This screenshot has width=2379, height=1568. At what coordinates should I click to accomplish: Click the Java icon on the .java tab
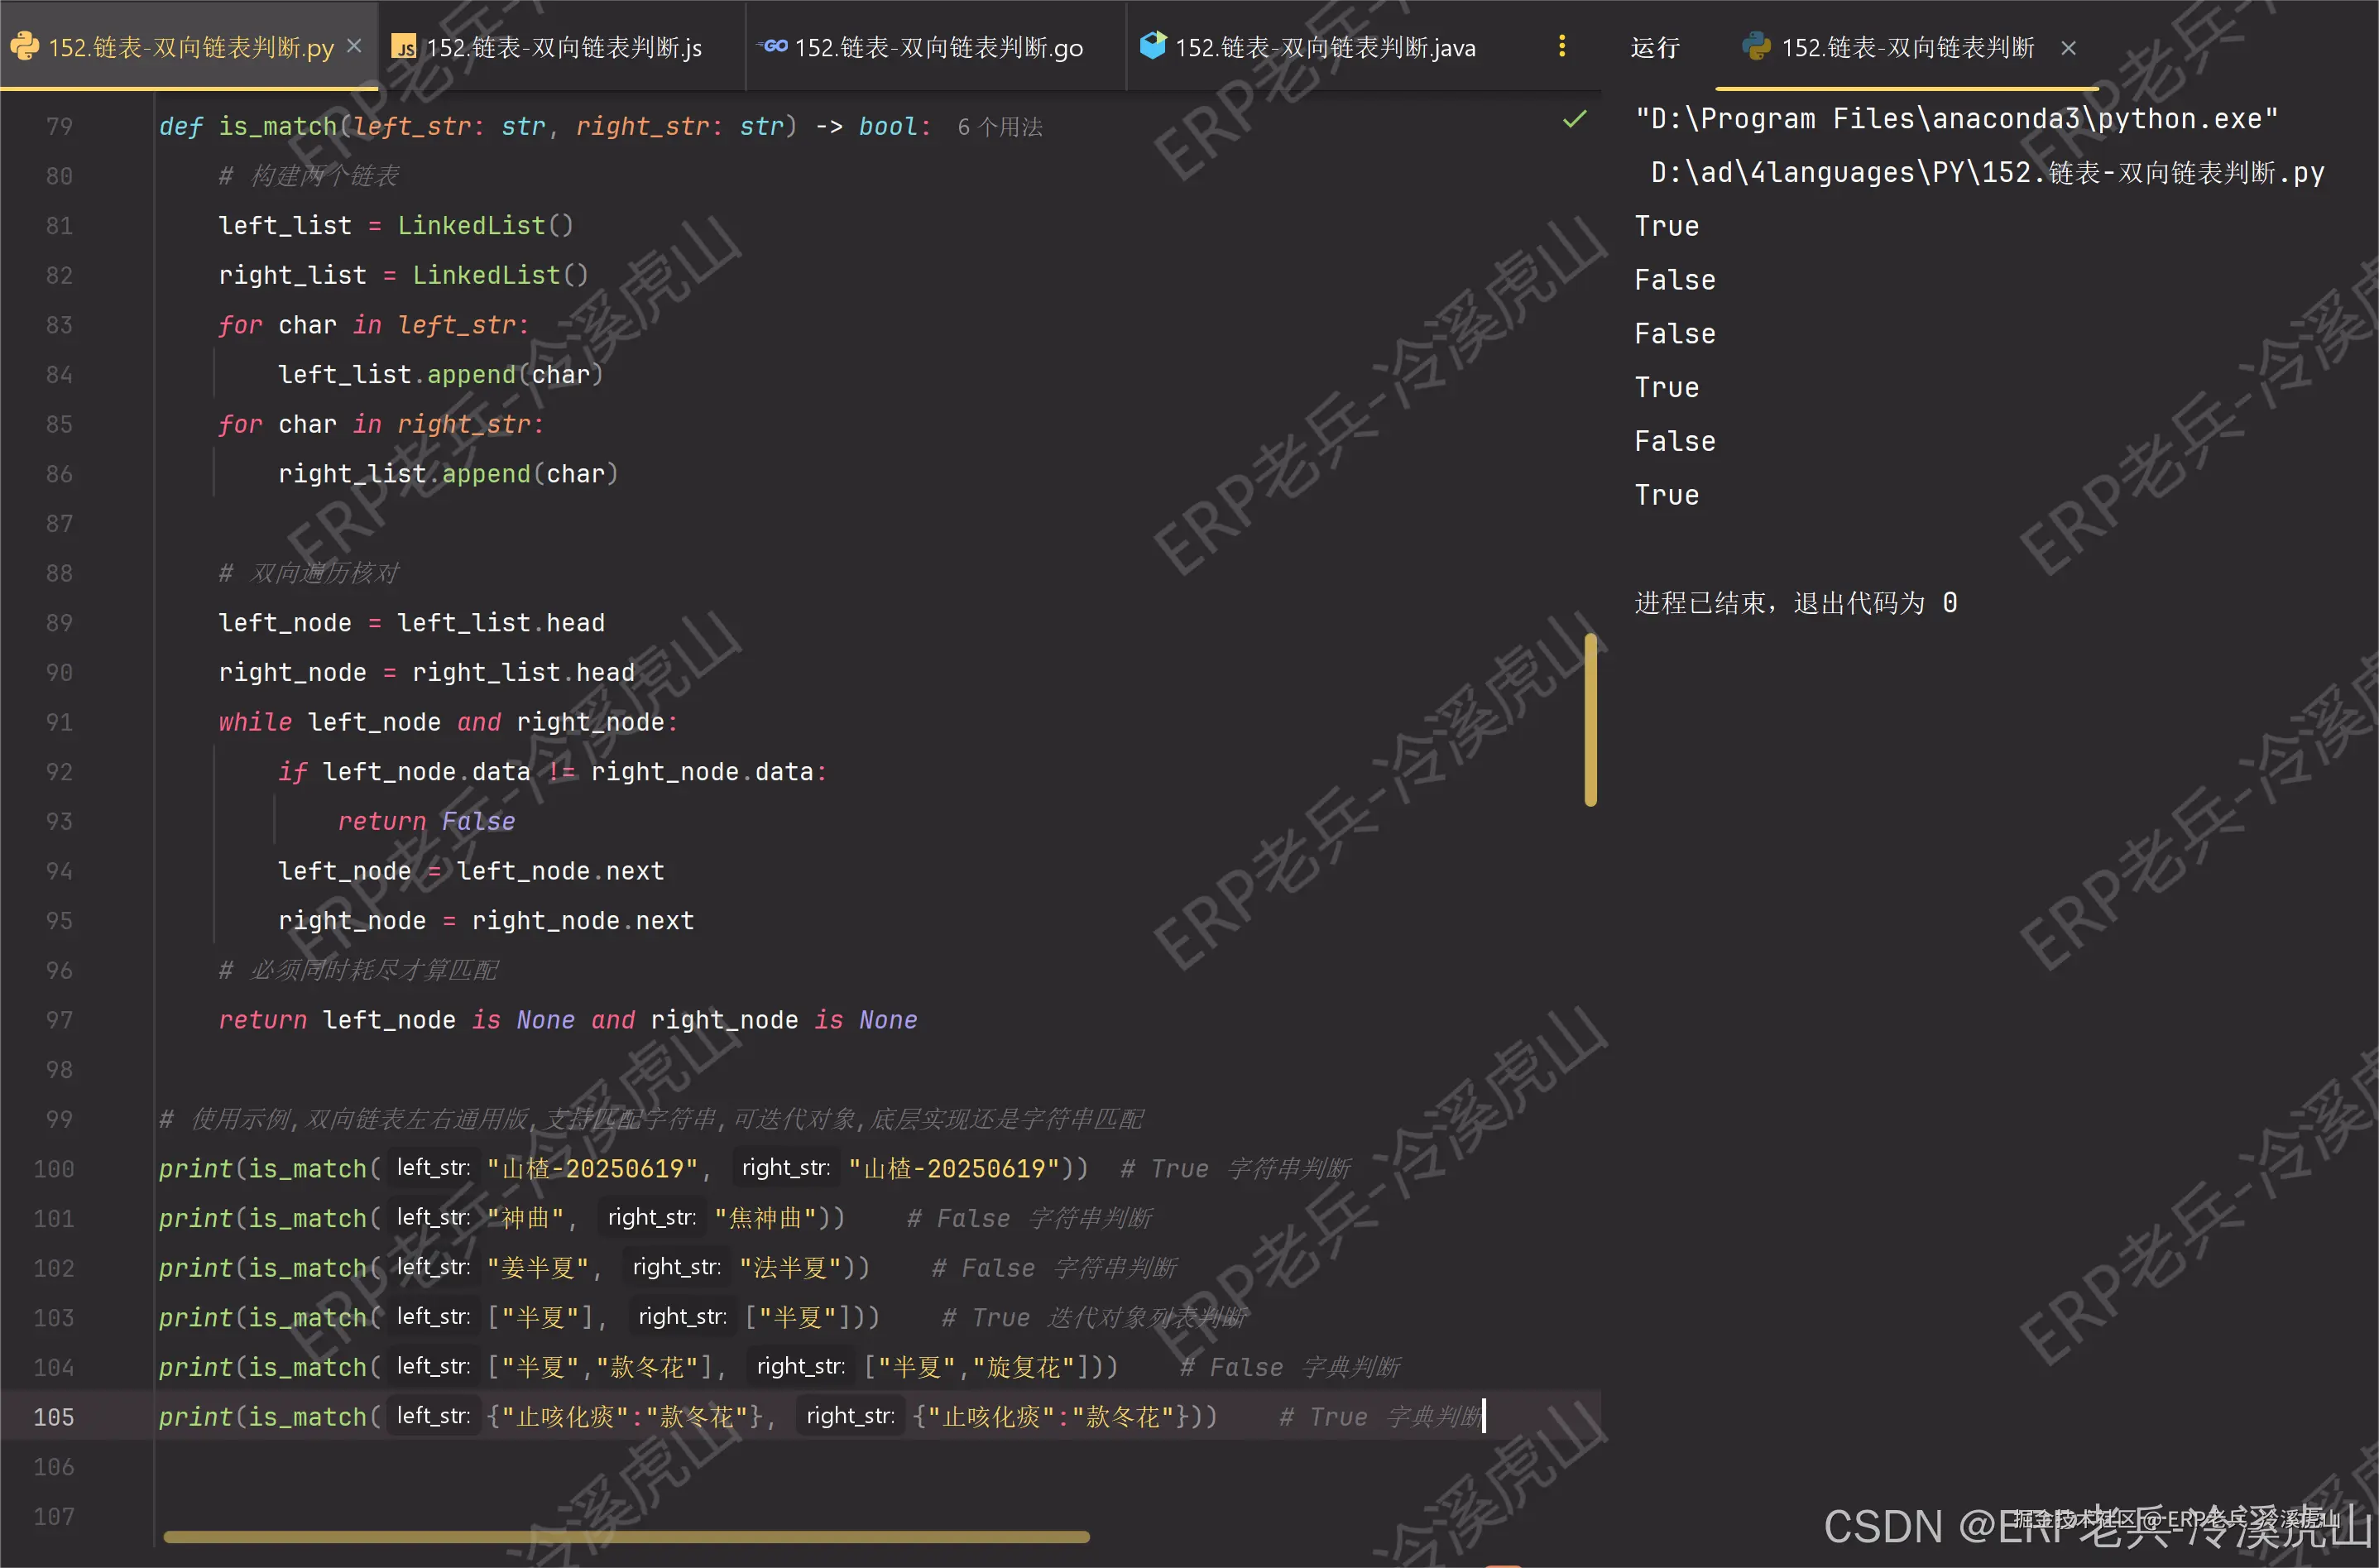coord(1153,46)
